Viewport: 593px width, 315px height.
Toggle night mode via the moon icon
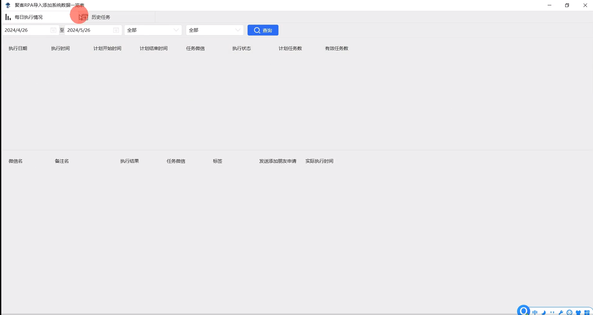(544, 312)
